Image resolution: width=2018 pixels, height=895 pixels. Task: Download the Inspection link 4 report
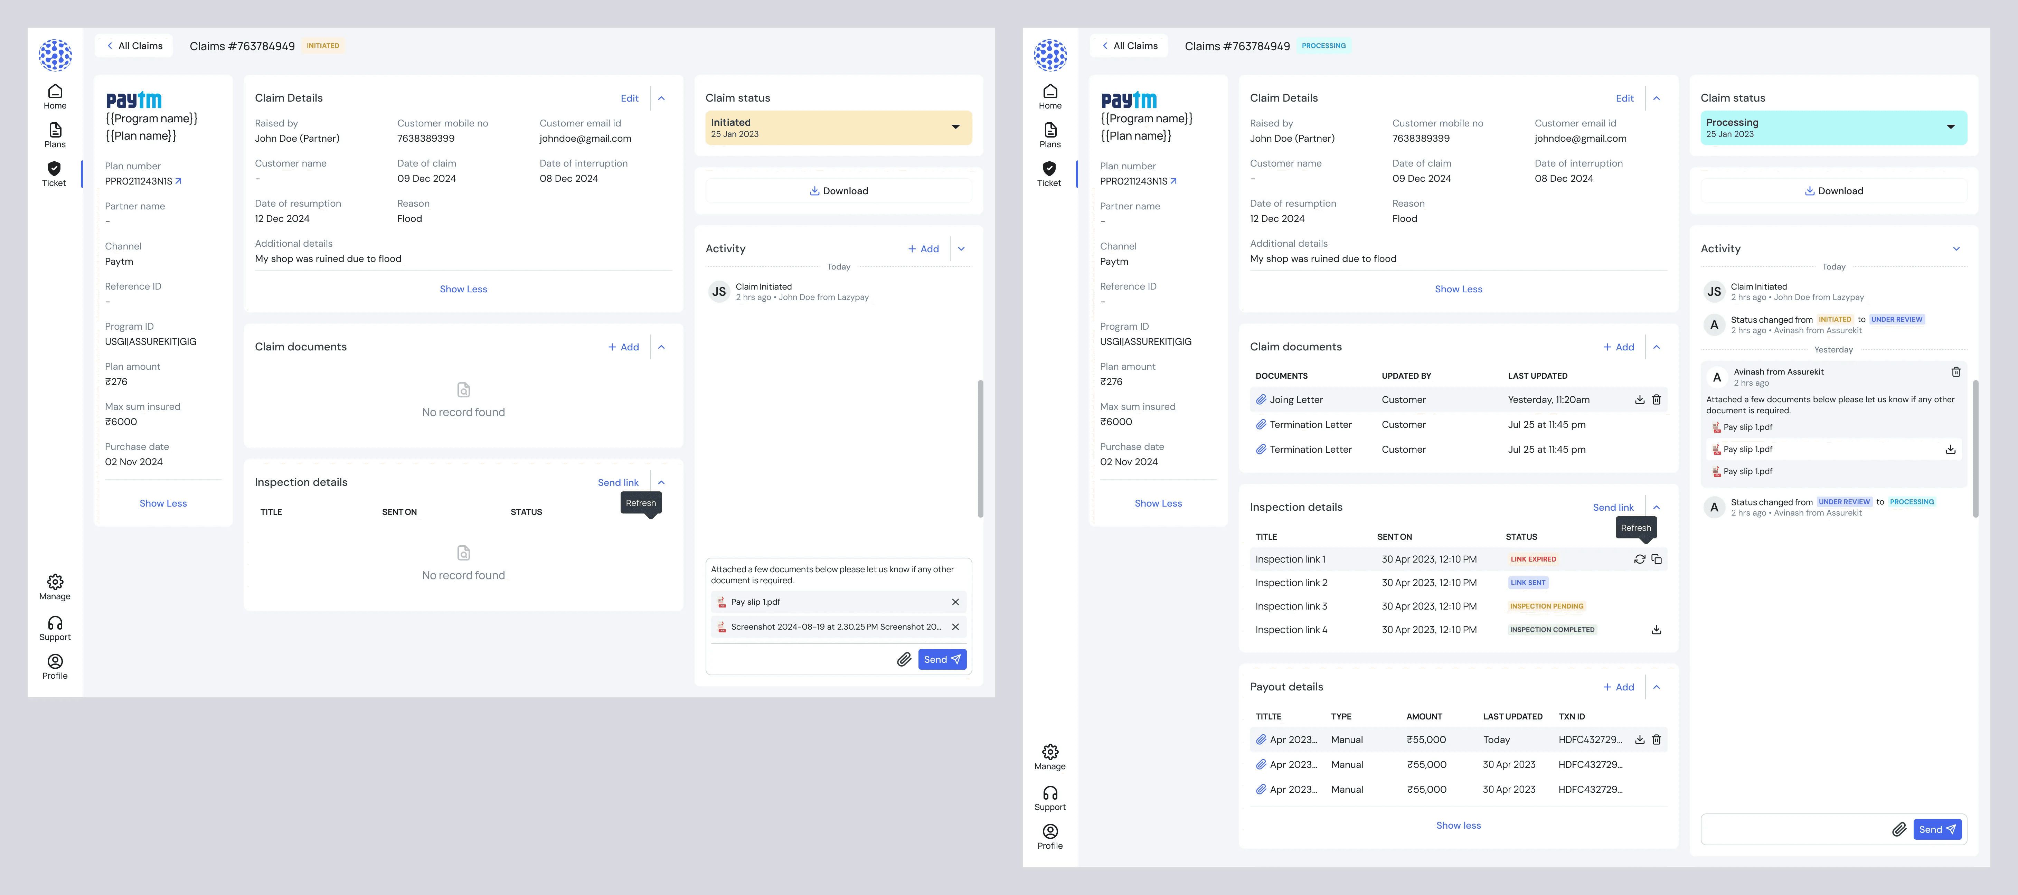(x=1657, y=630)
